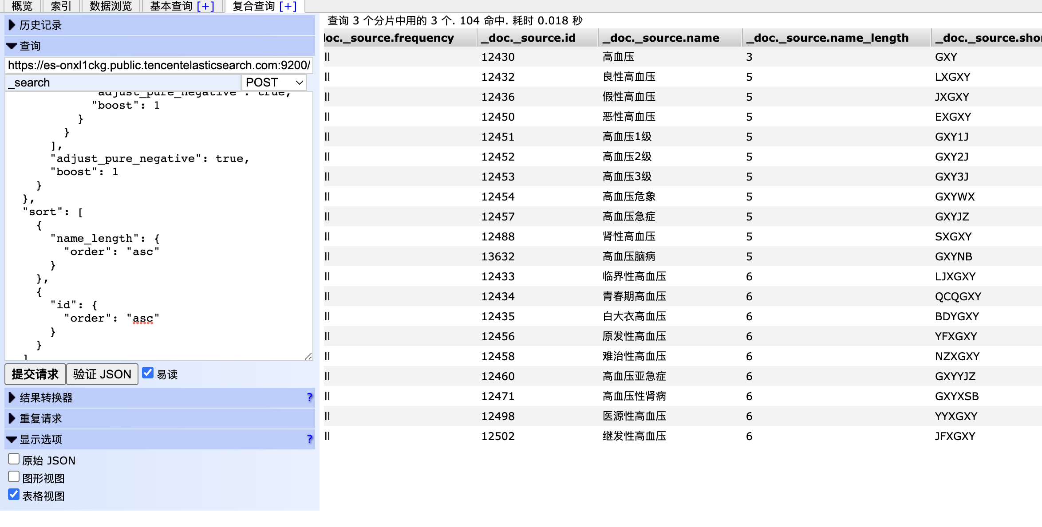Open the POST method dropdown

click(274, 83)
